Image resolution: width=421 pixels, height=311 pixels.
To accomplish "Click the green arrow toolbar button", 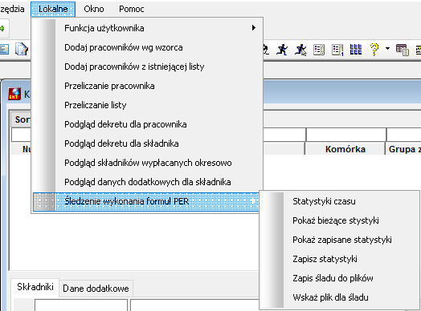I will (2, 28).
